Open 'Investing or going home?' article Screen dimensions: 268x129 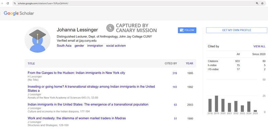click(91, 89)
